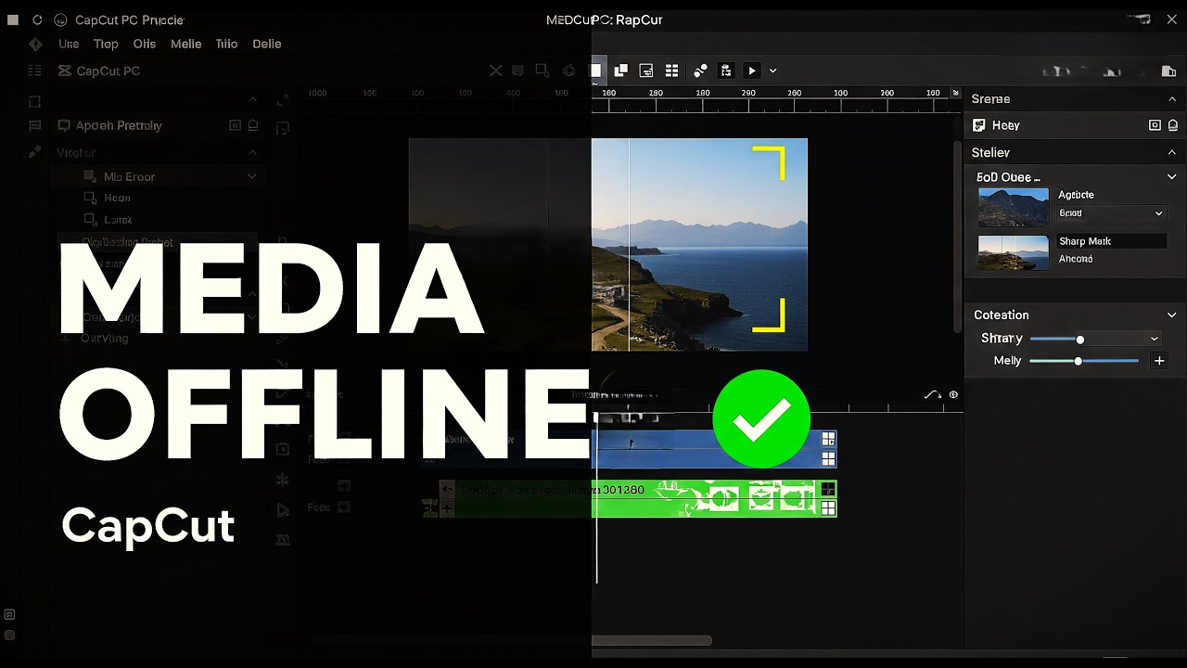Select the mountain thumbnail in BoD Ouee
The height and width of the screenshot is (668, 1187).
1014,208
